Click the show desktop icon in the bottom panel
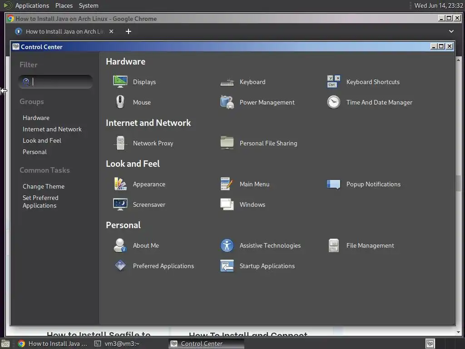This screenshot has height=349, width=465. pos(5,344)
